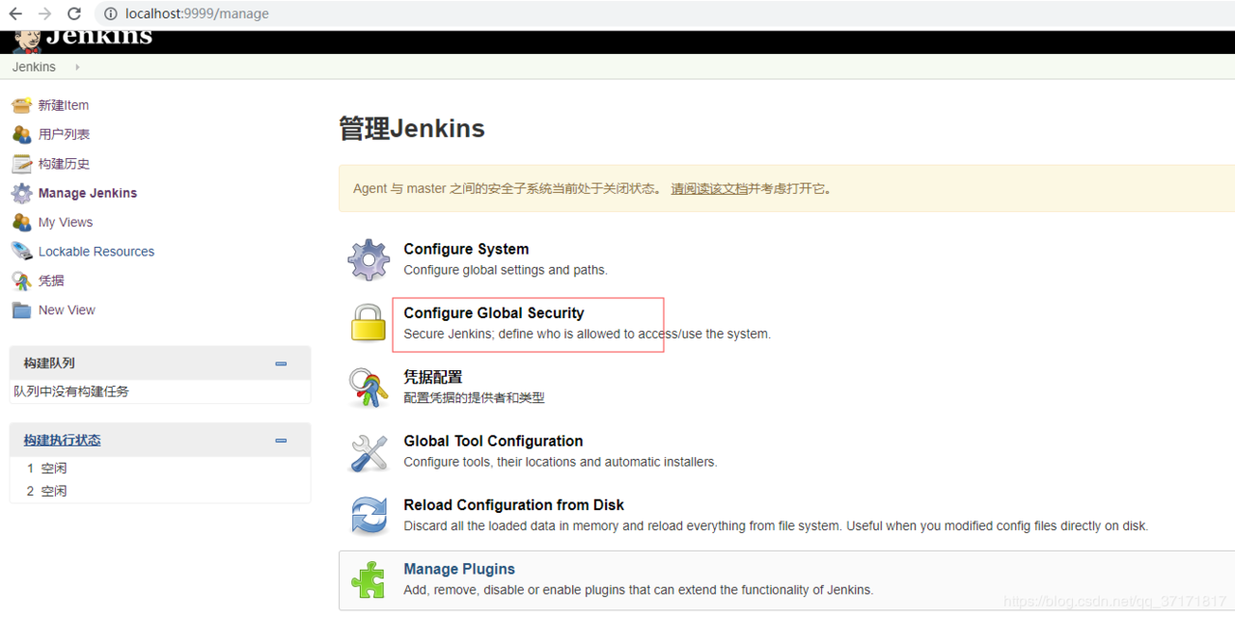
Task: Click the Jenkins logo in header
Action: 83,39
